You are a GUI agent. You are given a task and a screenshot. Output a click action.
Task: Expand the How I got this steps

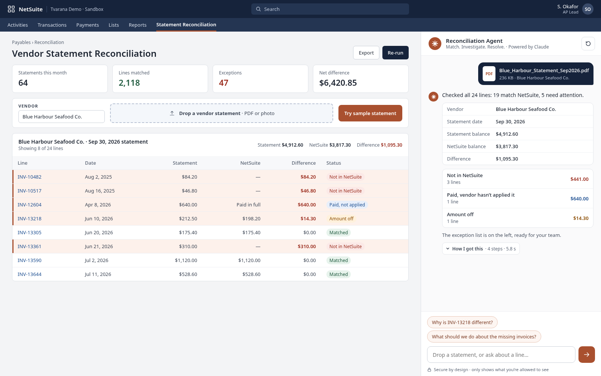[x=481, y=249]
